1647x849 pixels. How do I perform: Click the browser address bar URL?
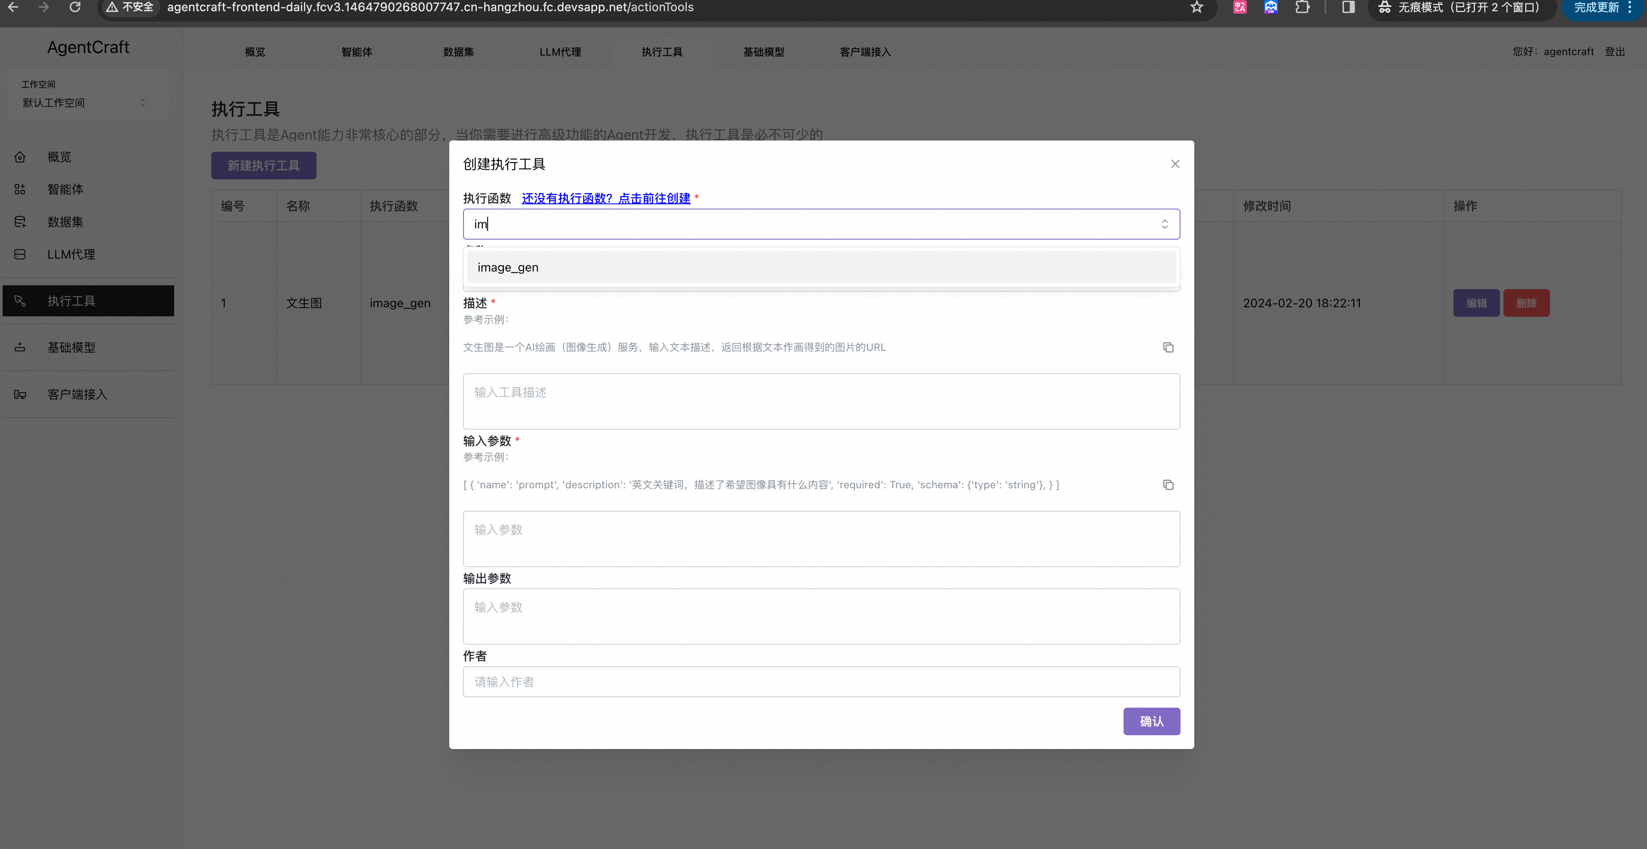click(430, 7)
